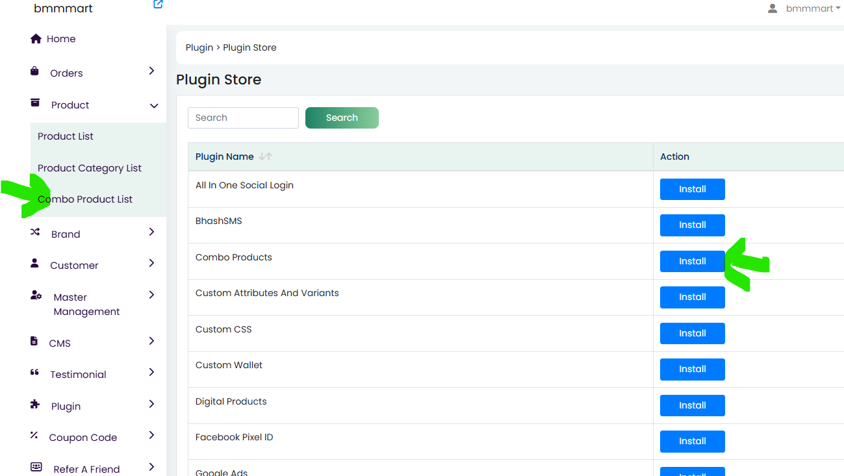Click the Action column header
Viewport: 844px width, 476px height.
tap(674, 157)
